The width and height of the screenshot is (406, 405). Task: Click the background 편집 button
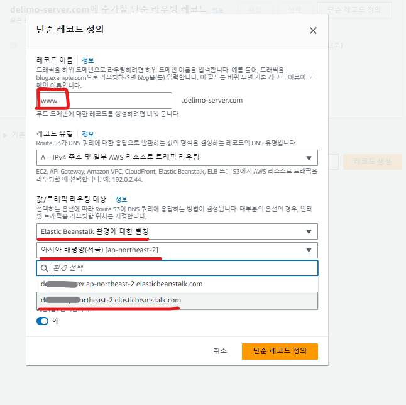(255, 10)
